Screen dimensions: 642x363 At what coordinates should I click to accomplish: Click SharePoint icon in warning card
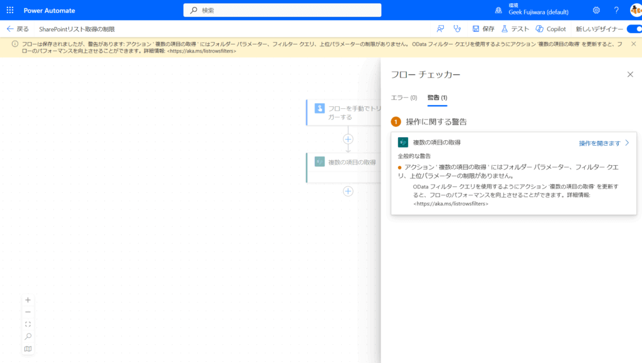(403, 142)
